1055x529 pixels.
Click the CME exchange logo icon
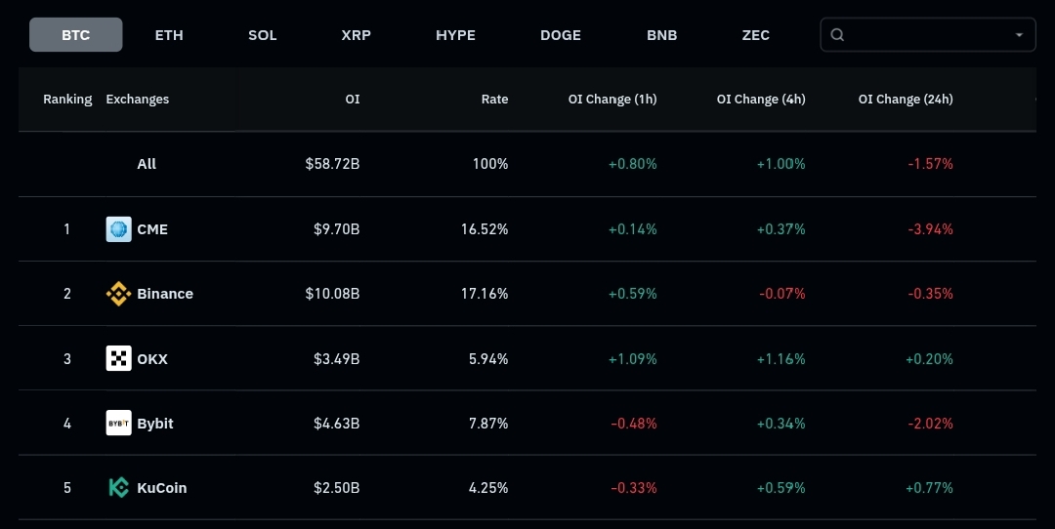point(118,229)
